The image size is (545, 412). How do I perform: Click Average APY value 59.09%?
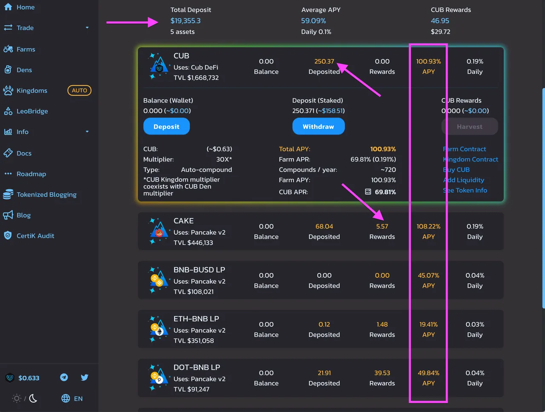(x=313, y=20)
